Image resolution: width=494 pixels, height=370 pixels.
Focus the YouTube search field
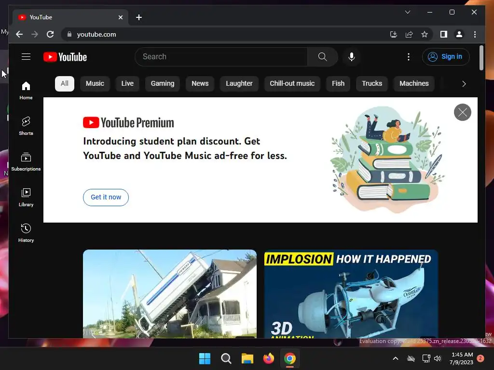coord(221,57)
